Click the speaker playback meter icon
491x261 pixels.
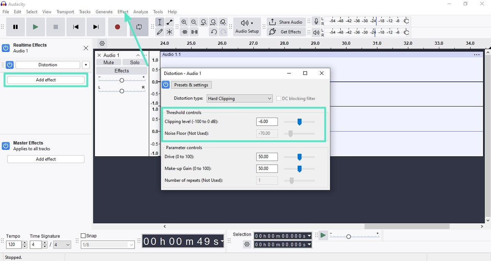click(317, 32)
